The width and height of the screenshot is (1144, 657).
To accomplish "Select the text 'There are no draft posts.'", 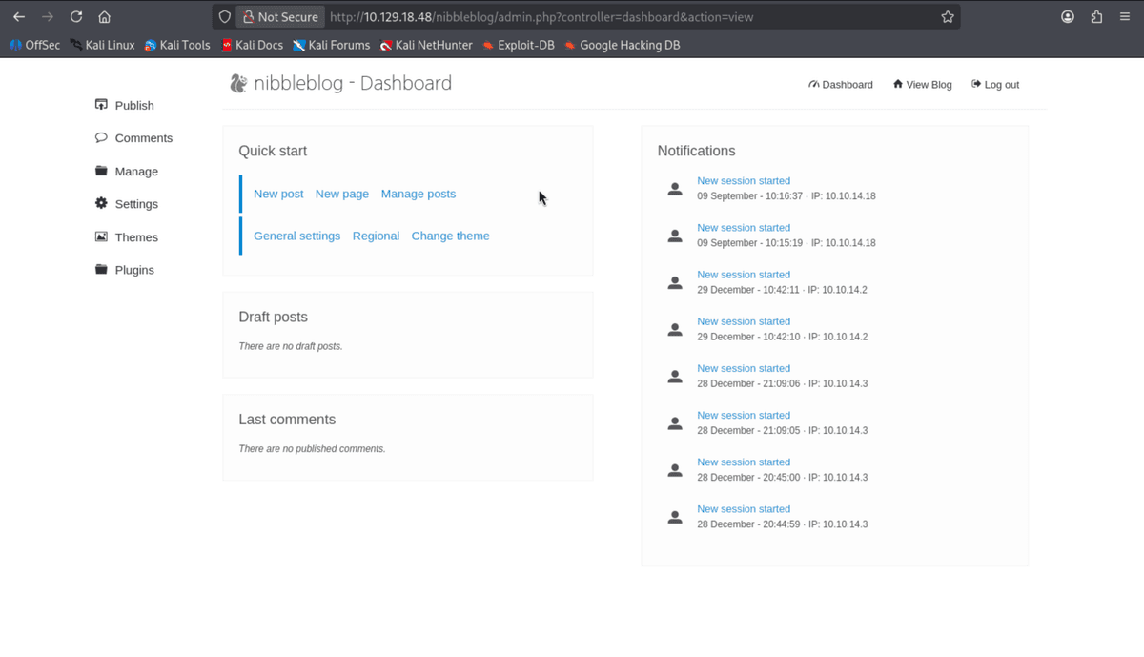I will (291, 346).
